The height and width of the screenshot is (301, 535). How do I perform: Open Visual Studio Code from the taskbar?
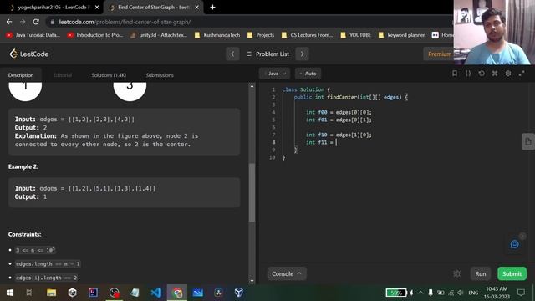(156, 293)
